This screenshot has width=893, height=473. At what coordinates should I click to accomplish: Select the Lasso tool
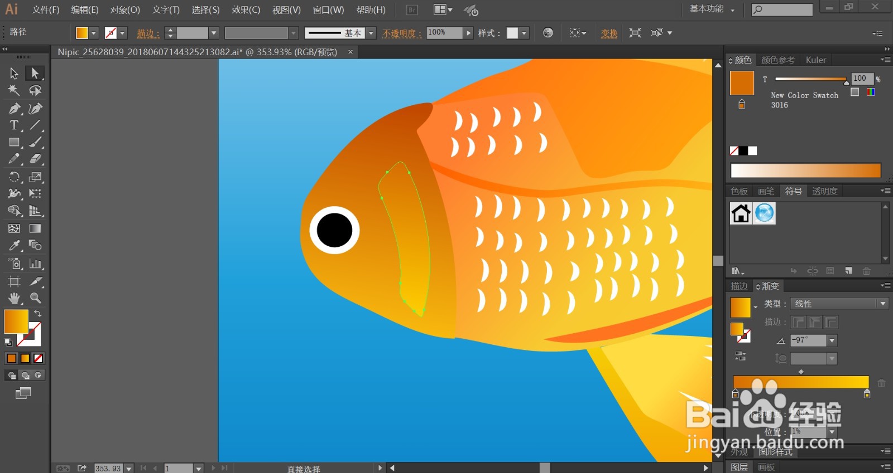pyautogui.click(x=35, y=90)
